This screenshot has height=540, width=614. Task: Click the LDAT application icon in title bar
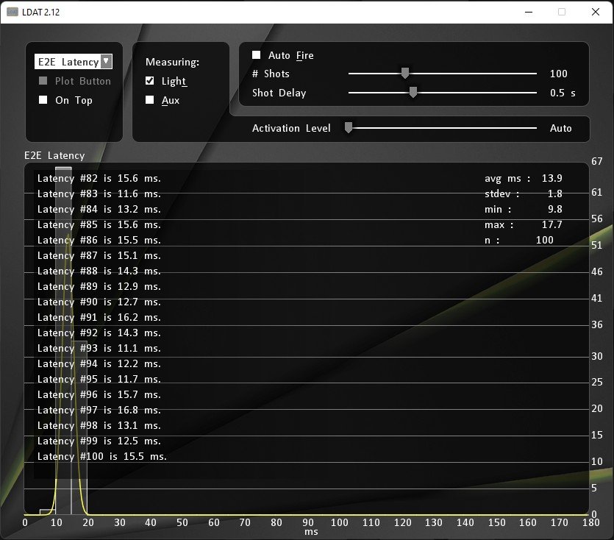10,12
